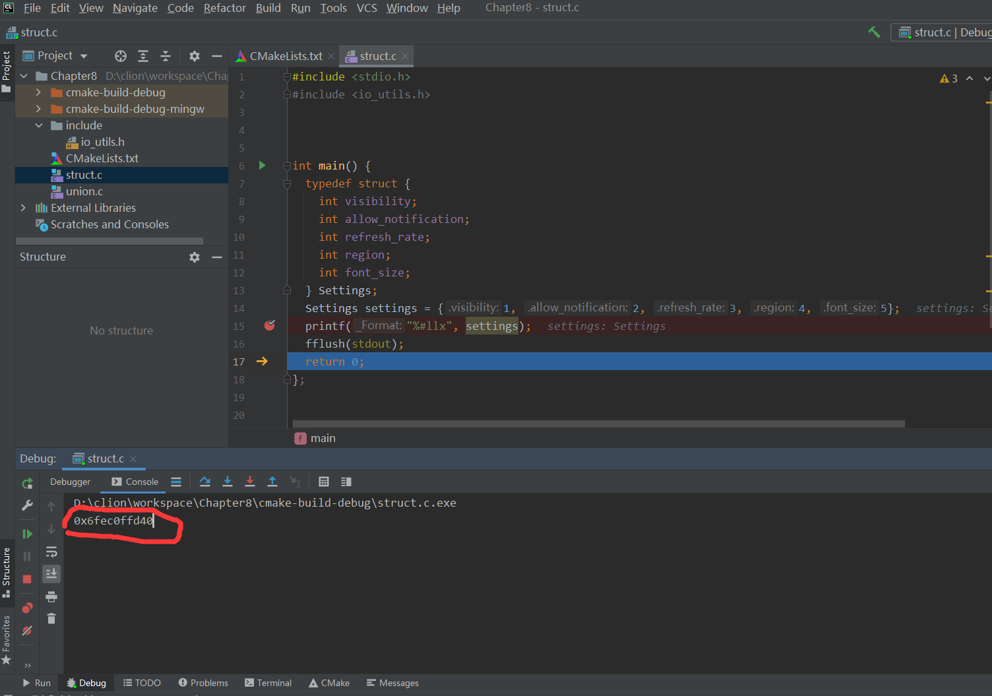Resume program with green play icon
Viewport: 992px width, 696px height.
coord(27,534)
